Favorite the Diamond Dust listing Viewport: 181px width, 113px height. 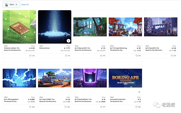click(66, 56)
